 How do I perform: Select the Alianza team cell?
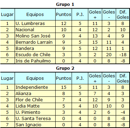pyautogui.click(x=35, y=94)
